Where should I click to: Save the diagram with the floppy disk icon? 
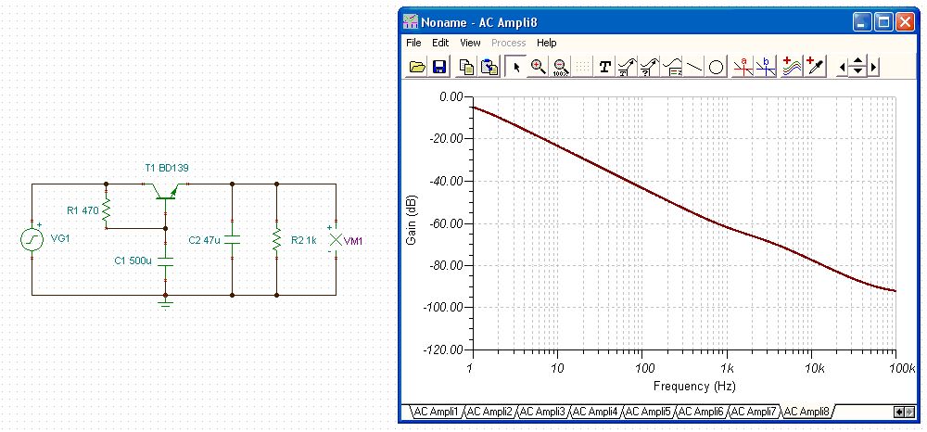point(438,67)
